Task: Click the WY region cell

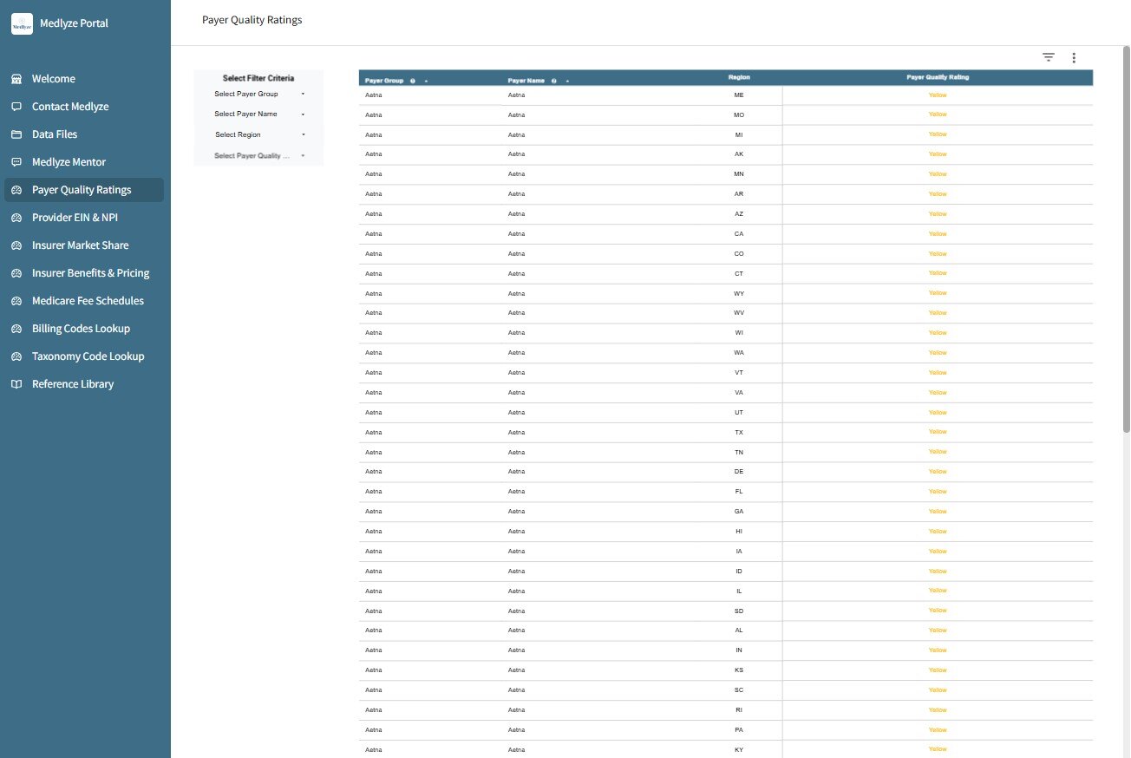Action: click(x=739, y=293)
